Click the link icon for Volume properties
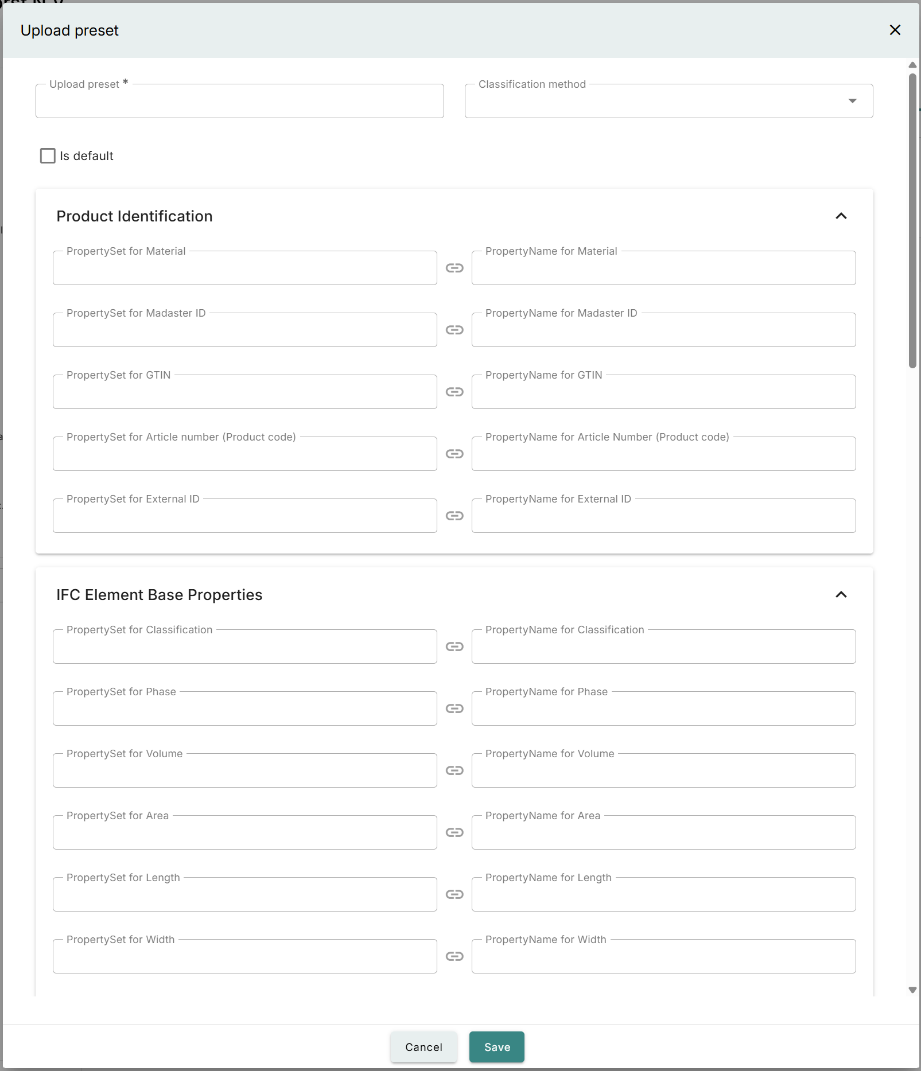This screenshot has width=921, height=1071. pos(454,770)
